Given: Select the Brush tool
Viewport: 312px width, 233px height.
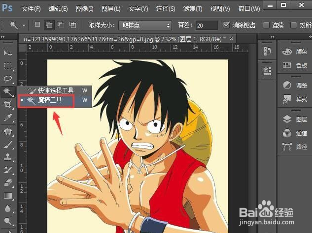Looking at the screenshot, I should click(8, 145).
